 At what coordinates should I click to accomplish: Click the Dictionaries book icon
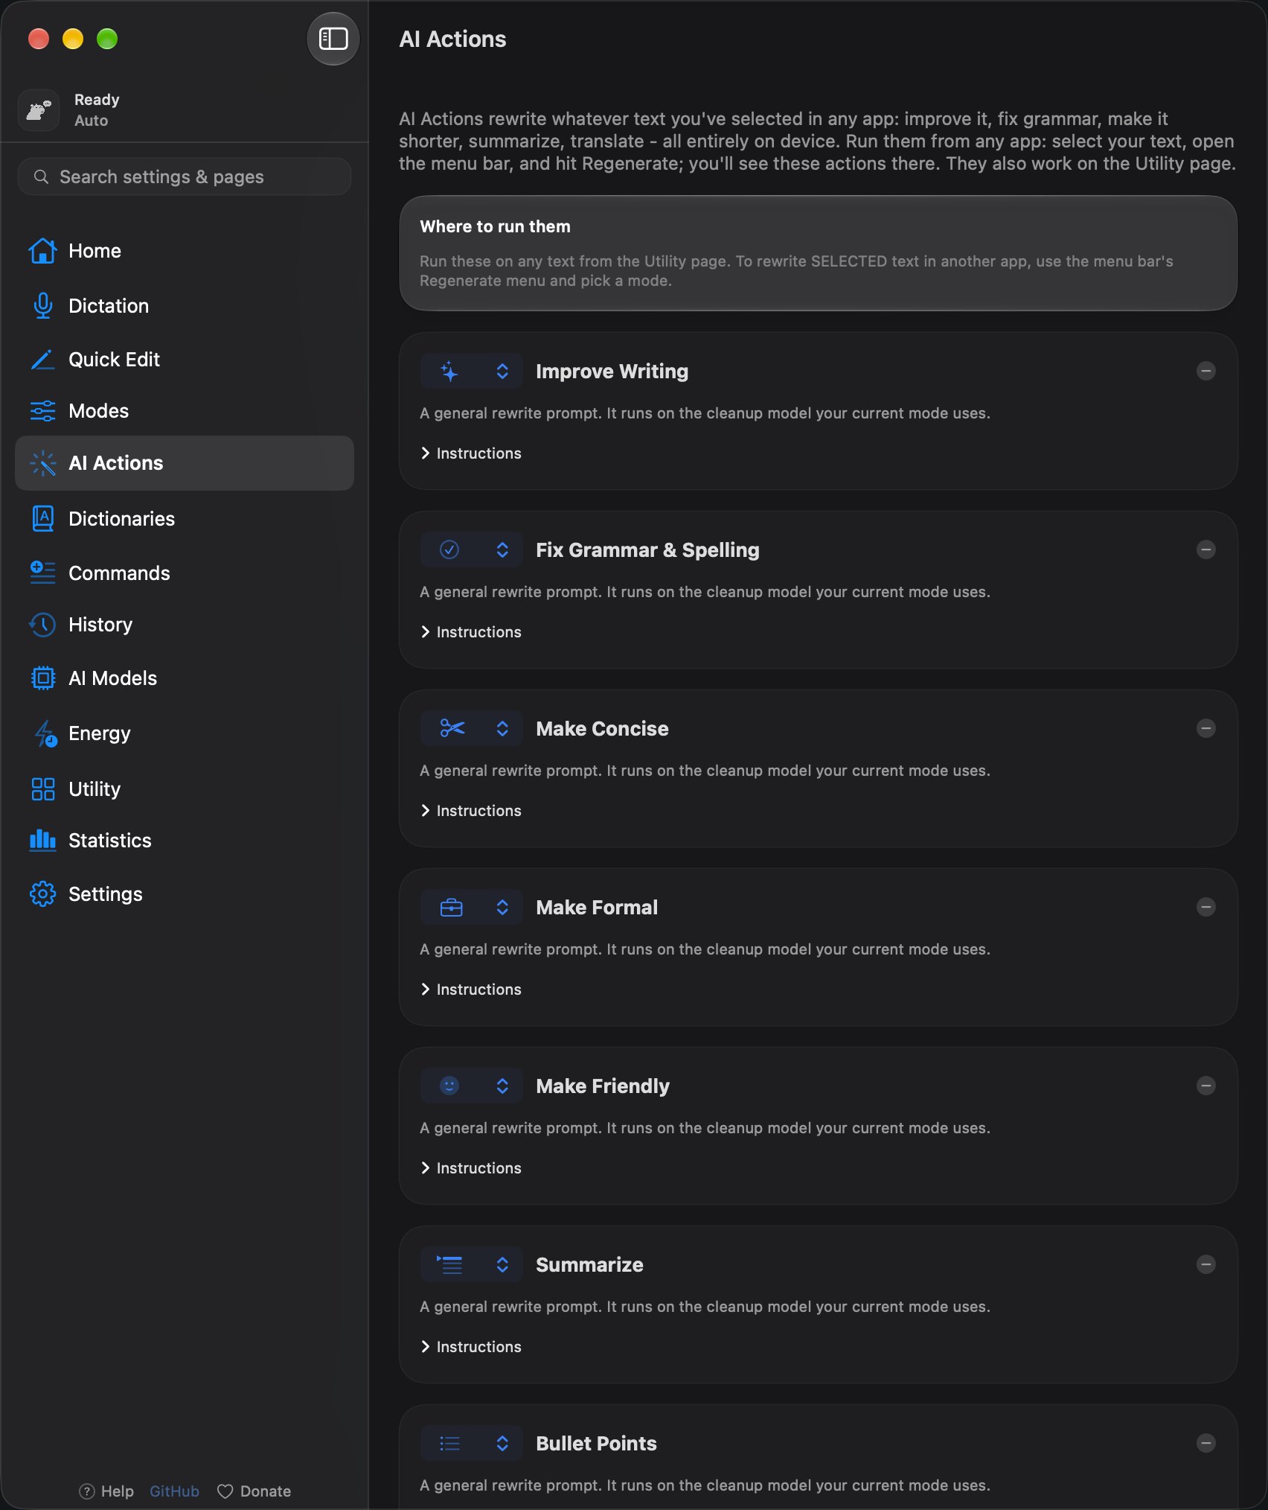(42, 519)
